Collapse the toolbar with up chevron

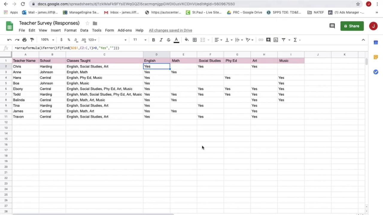coord(363,40)
